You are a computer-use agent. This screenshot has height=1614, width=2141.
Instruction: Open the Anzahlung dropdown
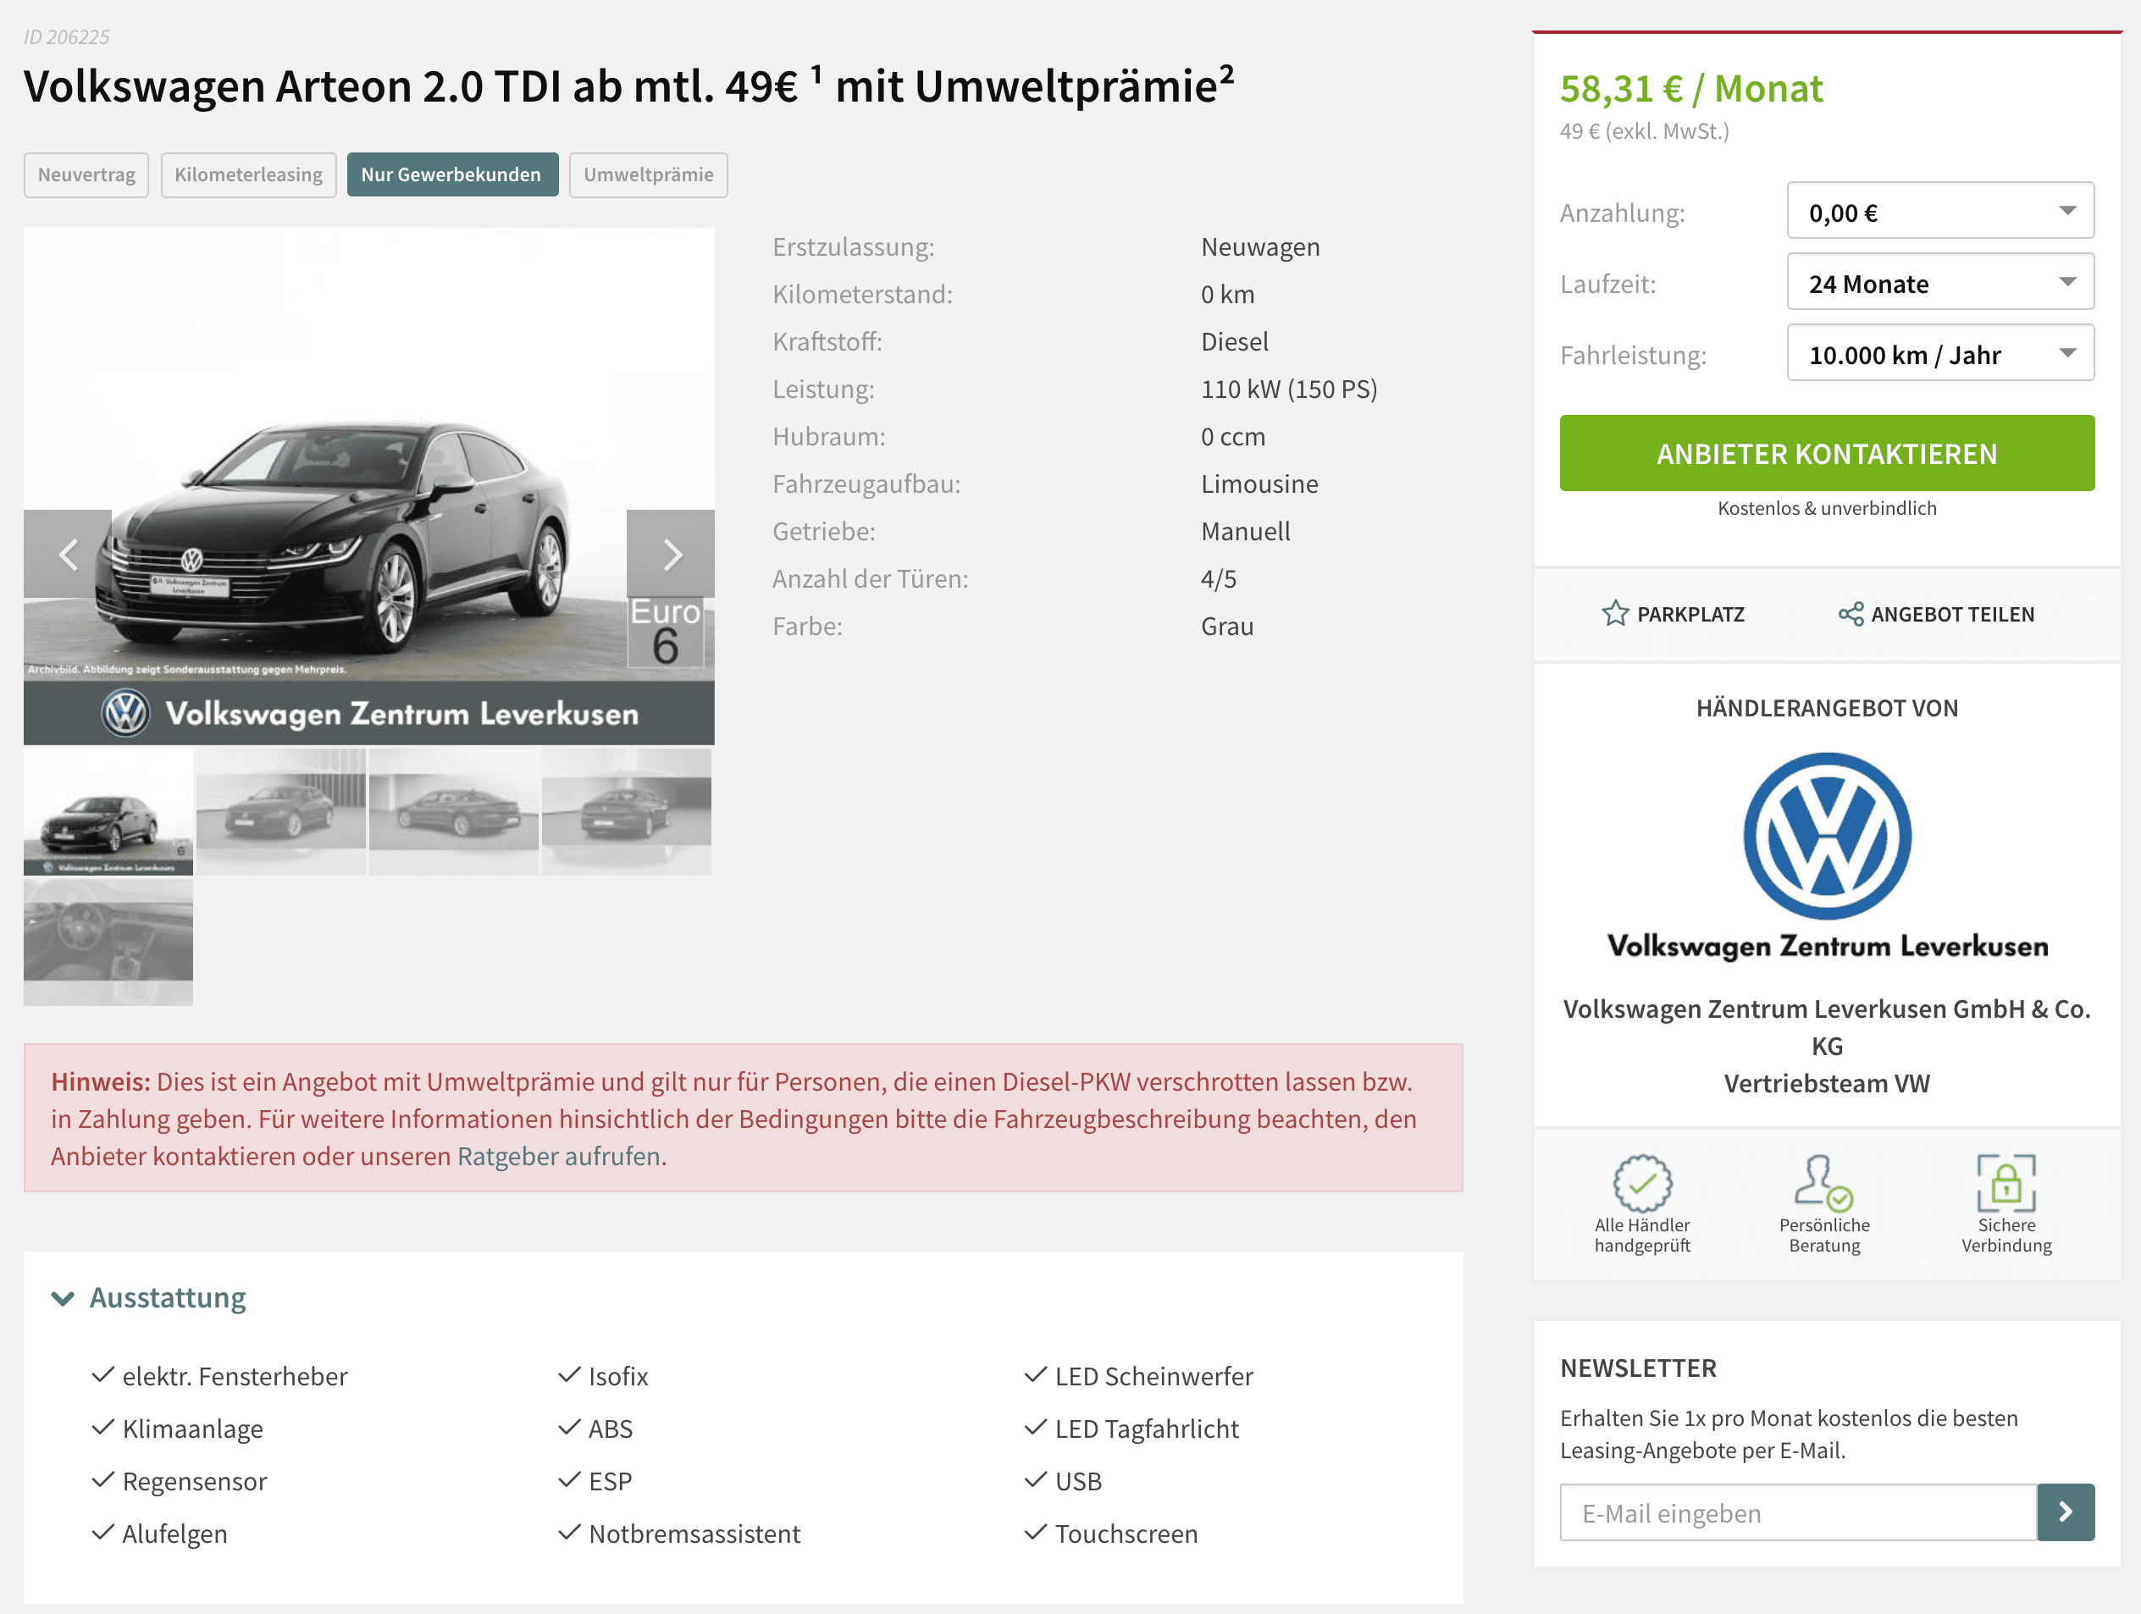click(x=1939, y=211)
